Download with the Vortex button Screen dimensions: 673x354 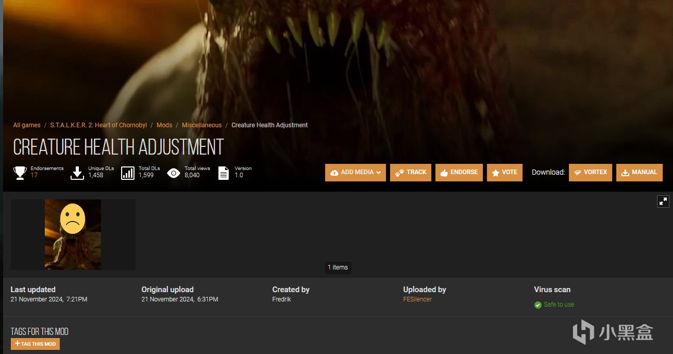pyautogui.click(x=591, y=173)
